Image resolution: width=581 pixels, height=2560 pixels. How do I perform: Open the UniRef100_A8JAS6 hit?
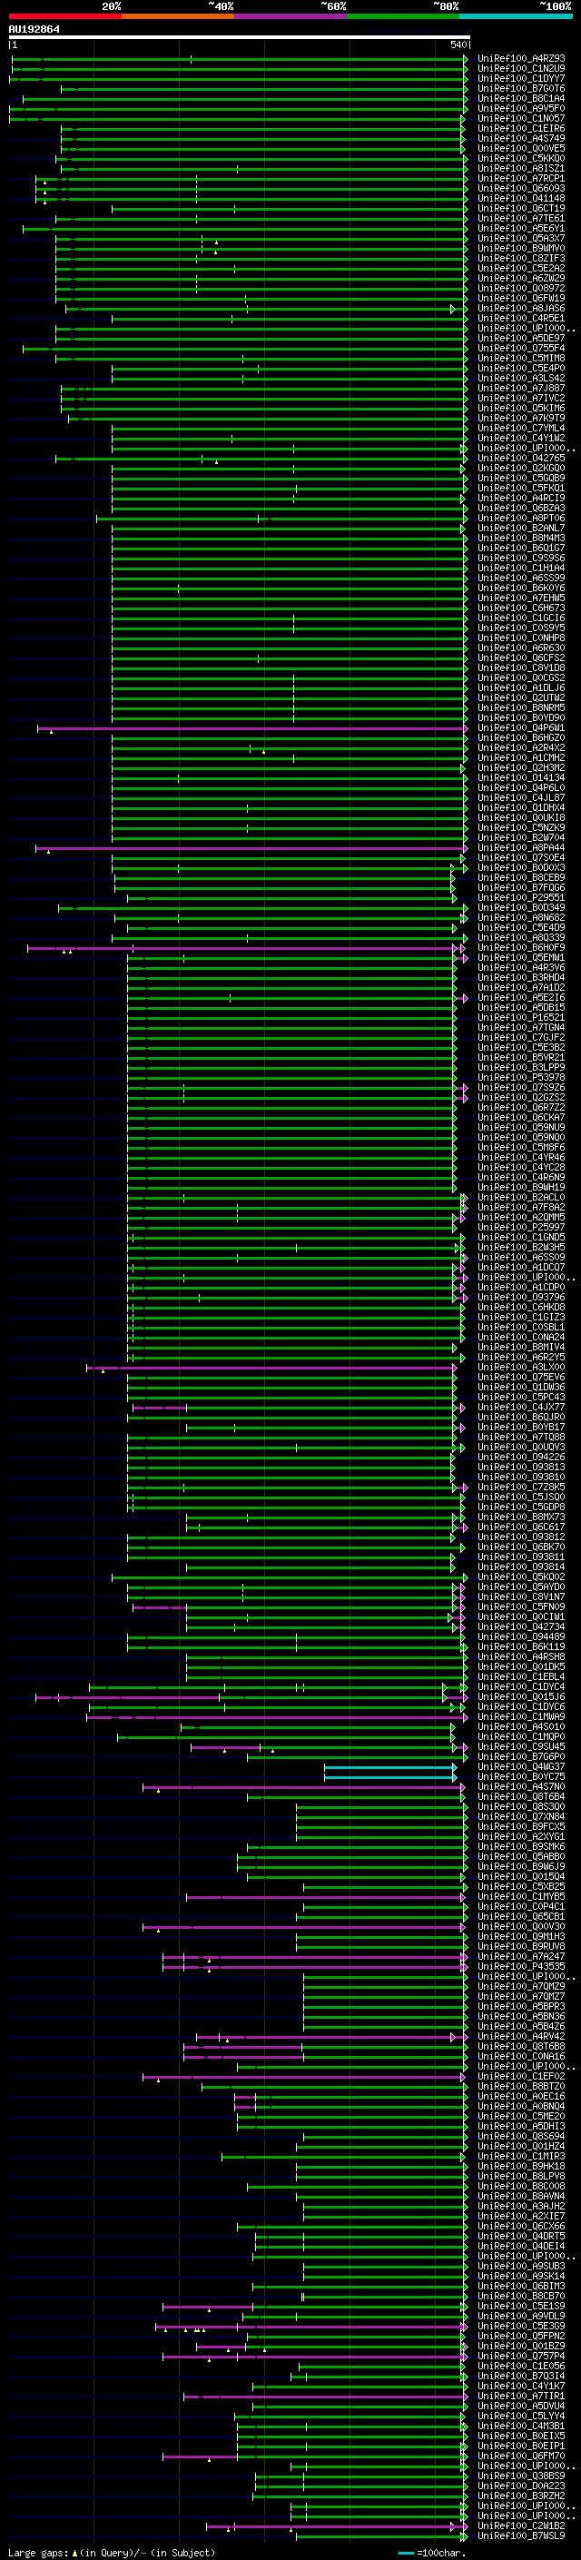tap(521, 308)
